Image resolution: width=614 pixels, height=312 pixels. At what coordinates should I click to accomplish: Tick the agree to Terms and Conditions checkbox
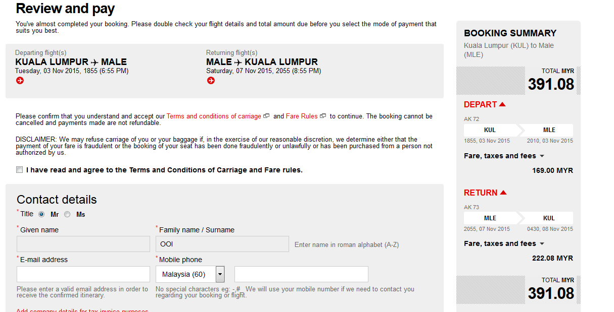[x=20, y=170]
